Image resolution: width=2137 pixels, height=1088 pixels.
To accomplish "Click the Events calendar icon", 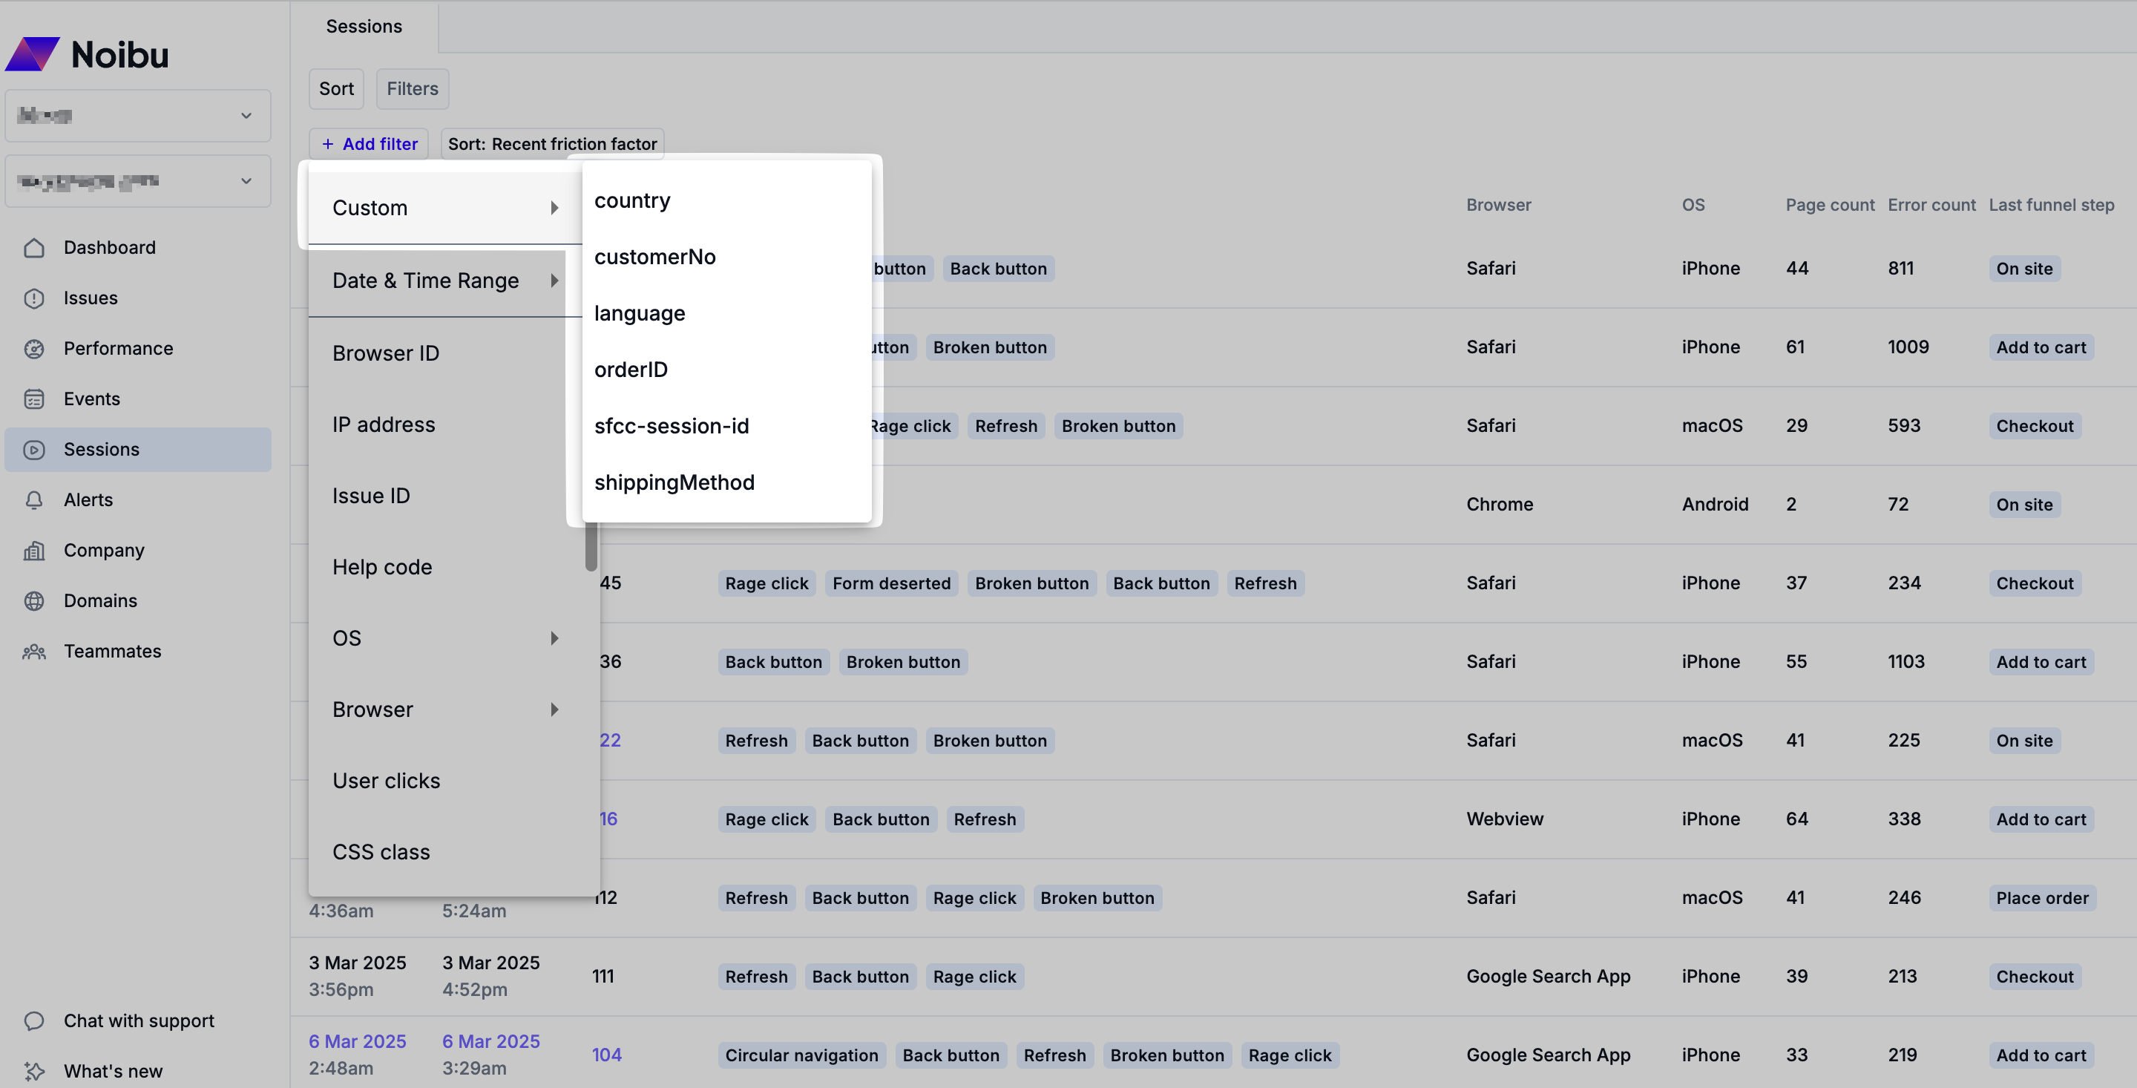I will (34, 399).
